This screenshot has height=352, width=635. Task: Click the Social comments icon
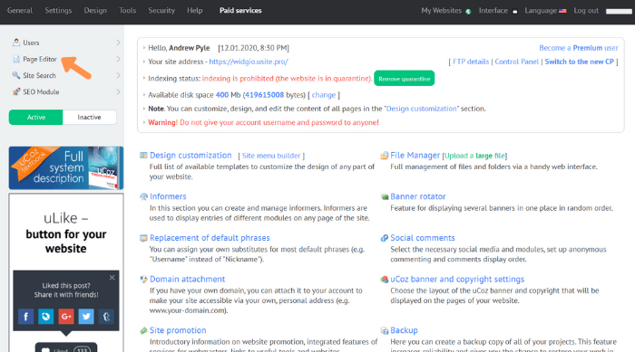pyautogui.click(x=385, y=238)
